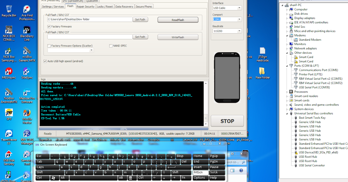Click the WriteFlash button
This screenshot has height=182, width=348.
[178, 37]
